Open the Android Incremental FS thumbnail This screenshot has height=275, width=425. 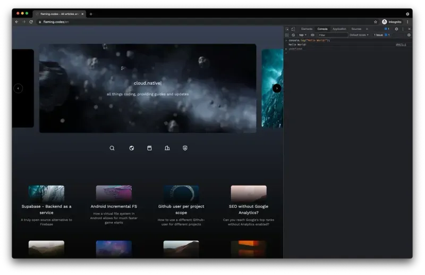[x=114, y=193]
